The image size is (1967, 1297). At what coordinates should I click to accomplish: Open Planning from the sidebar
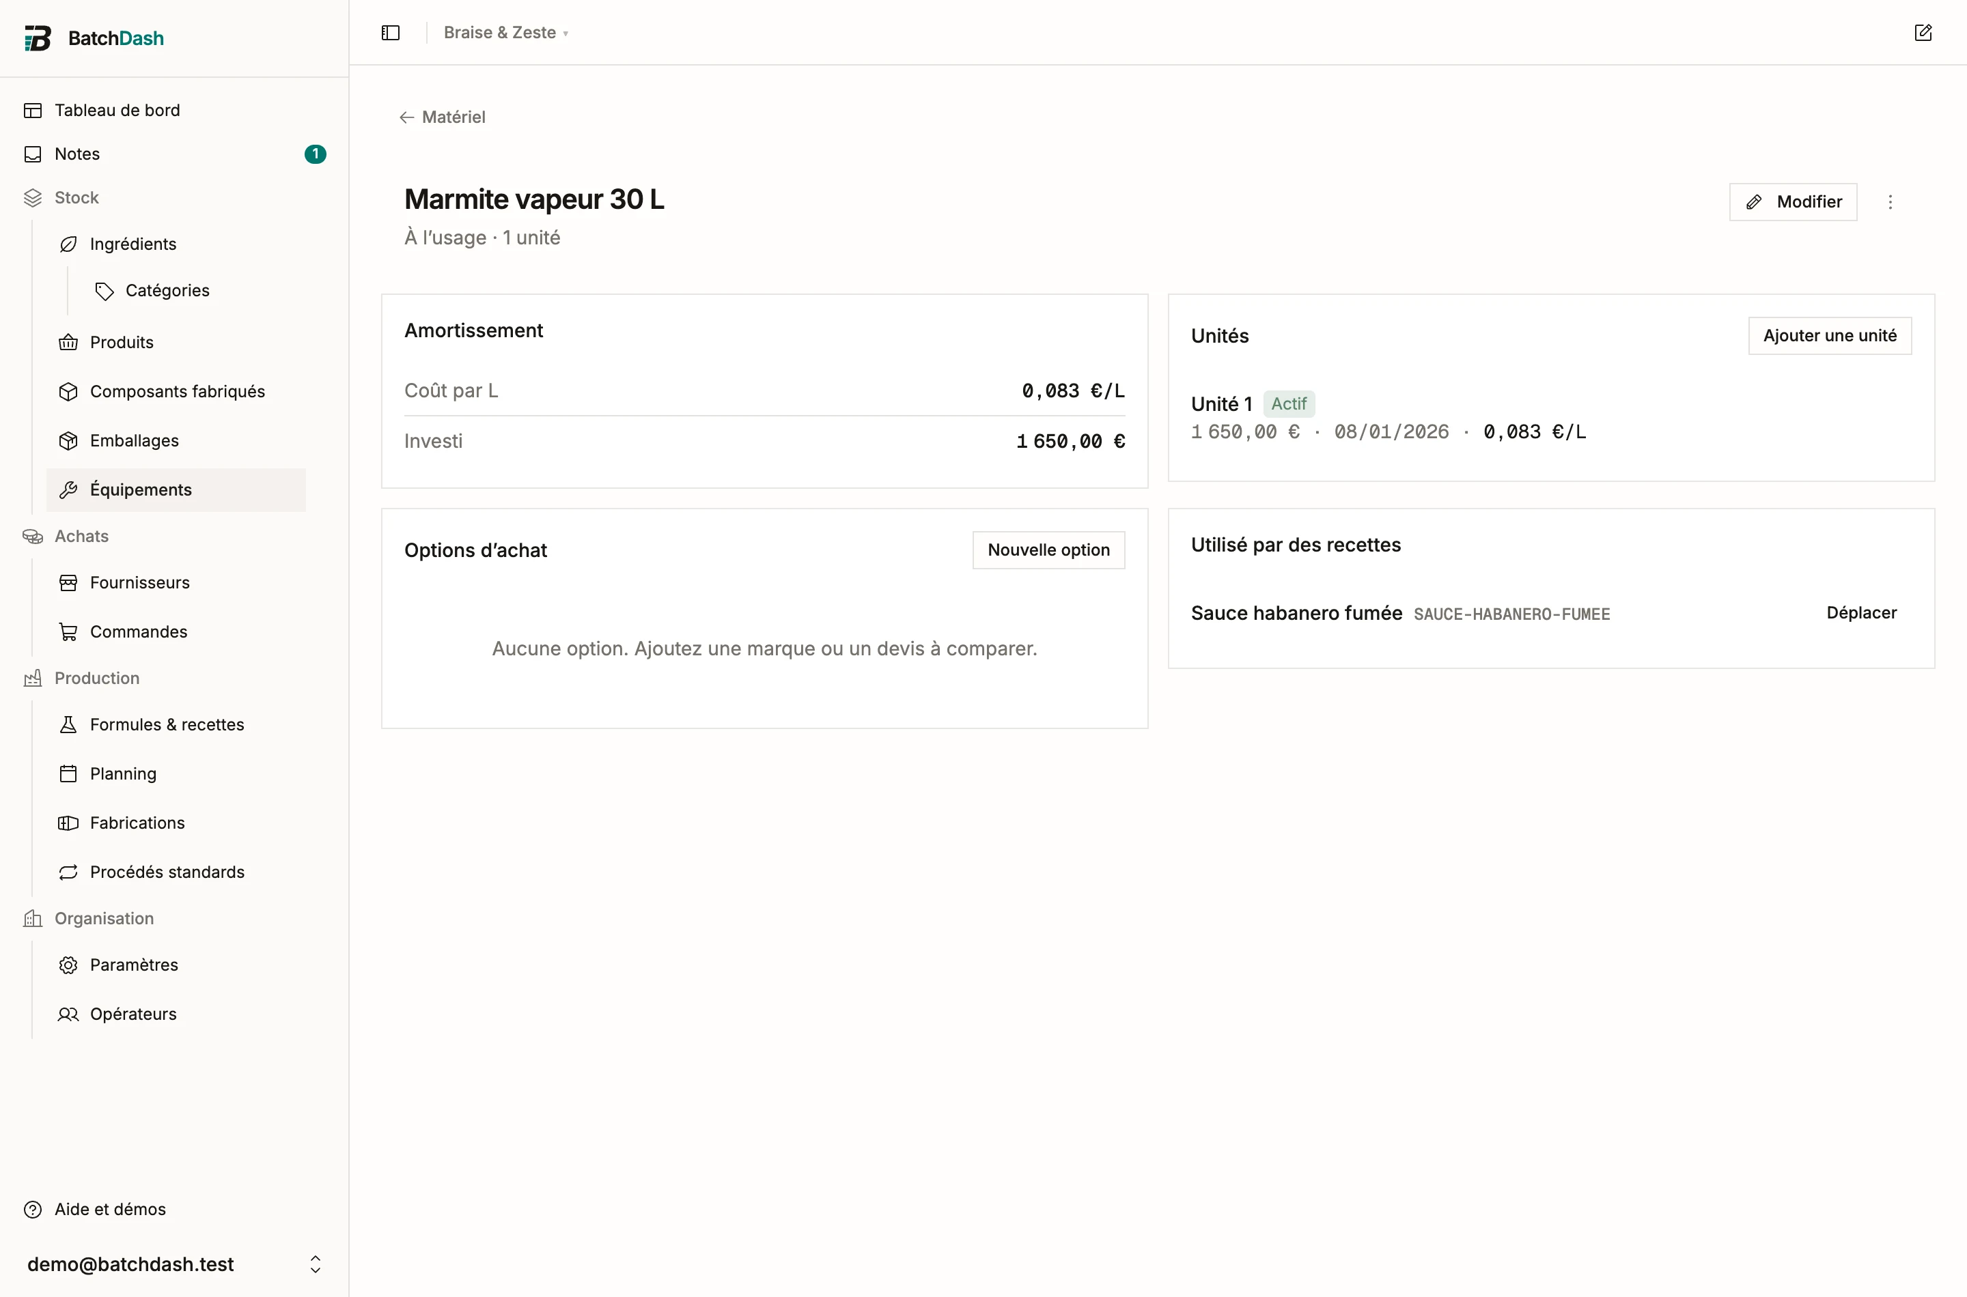176,773
